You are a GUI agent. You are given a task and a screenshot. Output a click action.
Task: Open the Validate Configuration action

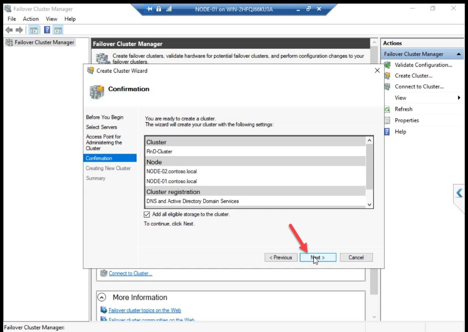pos(423,65)
